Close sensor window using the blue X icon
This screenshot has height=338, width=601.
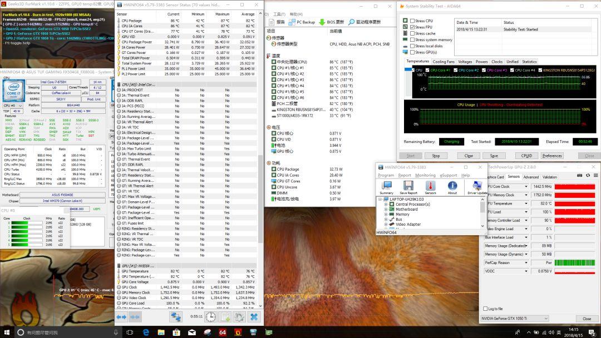pyautogui.click(x=254, y=317)
